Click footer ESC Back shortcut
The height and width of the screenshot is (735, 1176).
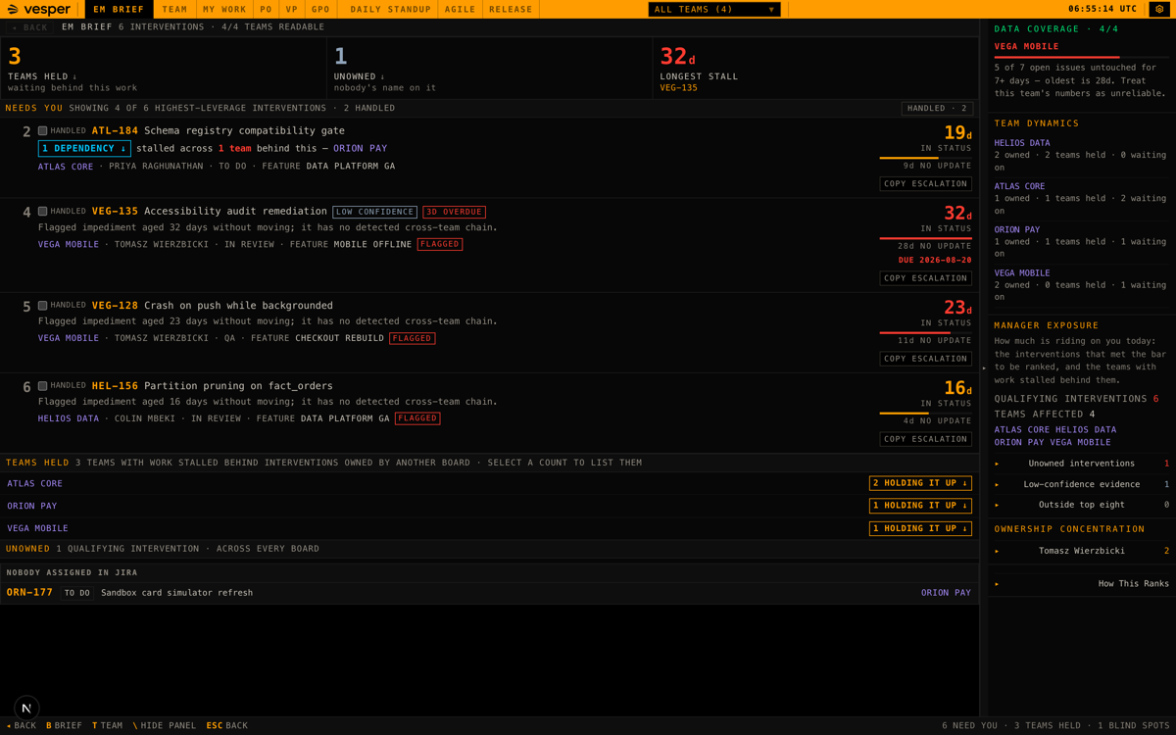(x=226, y=725)
